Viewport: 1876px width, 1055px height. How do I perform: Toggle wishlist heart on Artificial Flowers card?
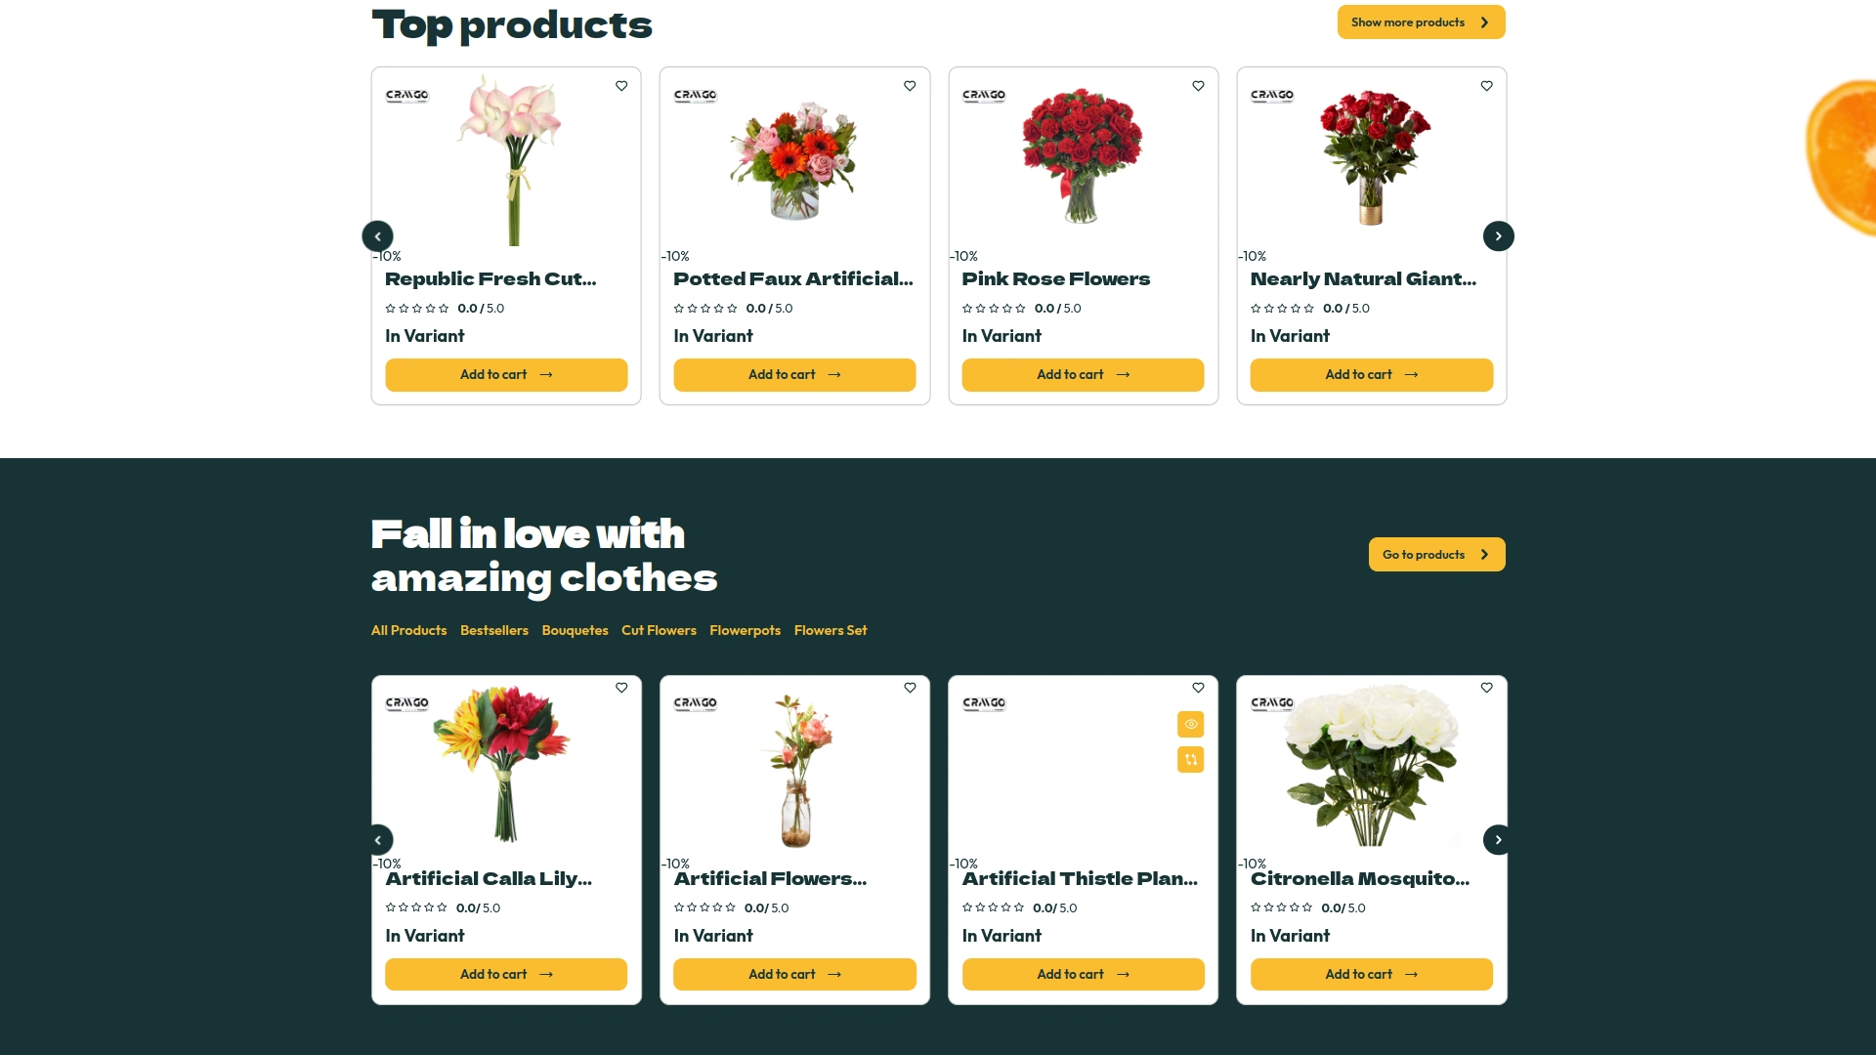(910, 688)
